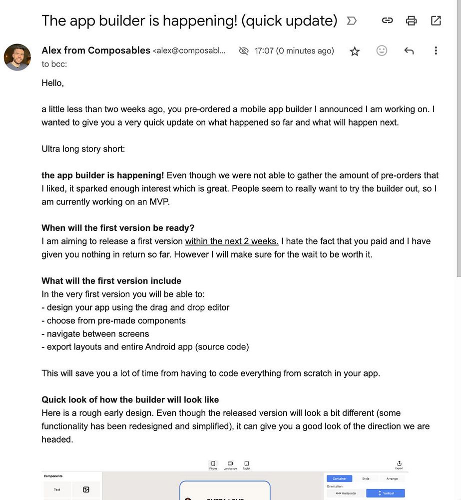Choose Tablet device icon in the builder image
This screenshot has width=461, height=500.
(x=247, y=465)
